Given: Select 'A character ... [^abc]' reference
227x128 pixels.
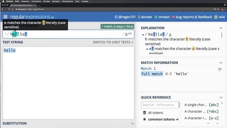Looking at the screenshot, I should coord(201,111).
